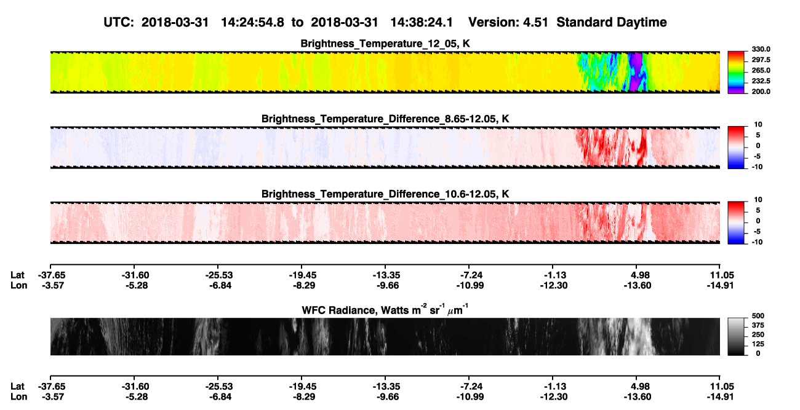Click the 'Standard Daytime' text in the title
The width and height of the screenshot is (800, 410).
click(610, 23)
